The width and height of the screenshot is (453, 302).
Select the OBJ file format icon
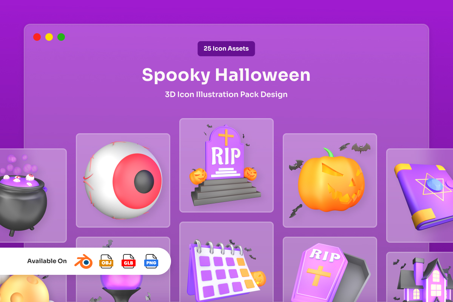[x=106, y=261]
